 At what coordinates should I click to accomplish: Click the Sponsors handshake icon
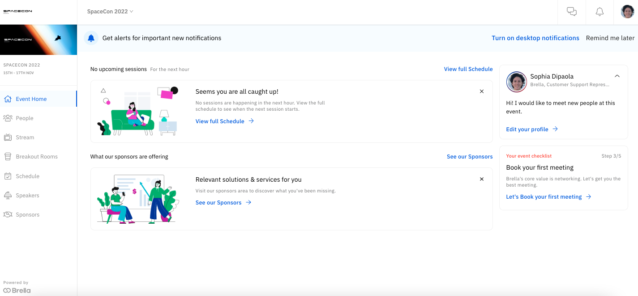point(8,215)
